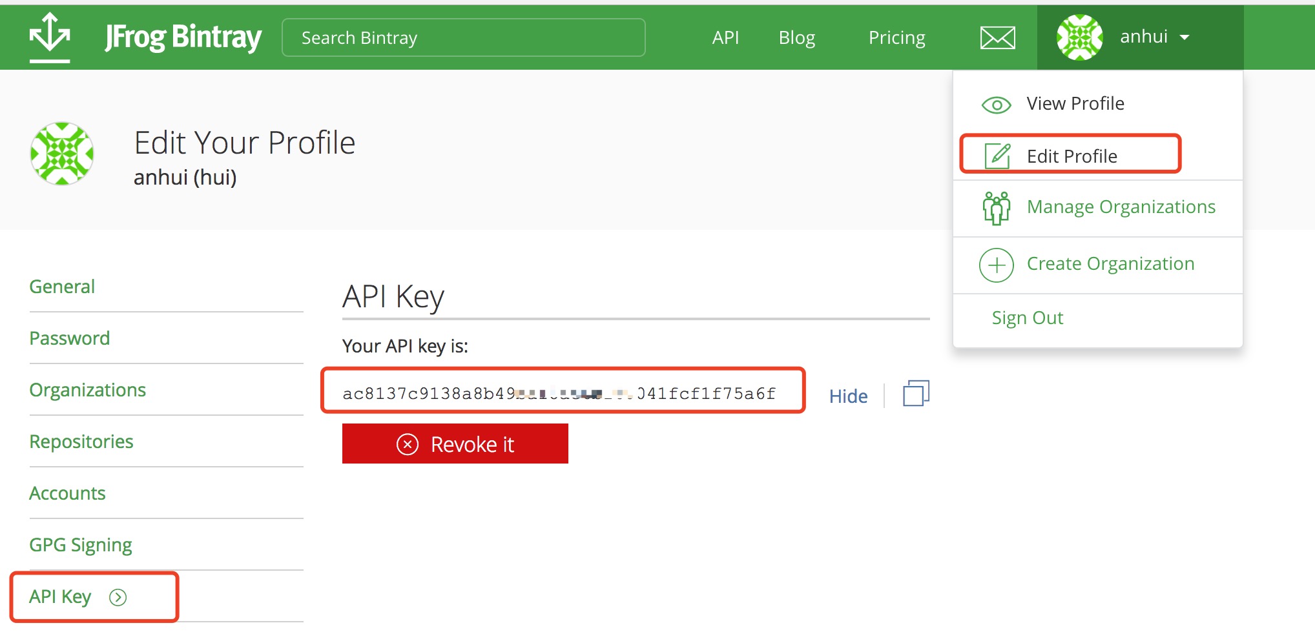Open the GPG Signing settings section
1315x643 pixels.
pos(80,546)
